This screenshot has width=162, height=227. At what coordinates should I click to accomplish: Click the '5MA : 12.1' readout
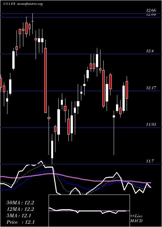(19, 216)
